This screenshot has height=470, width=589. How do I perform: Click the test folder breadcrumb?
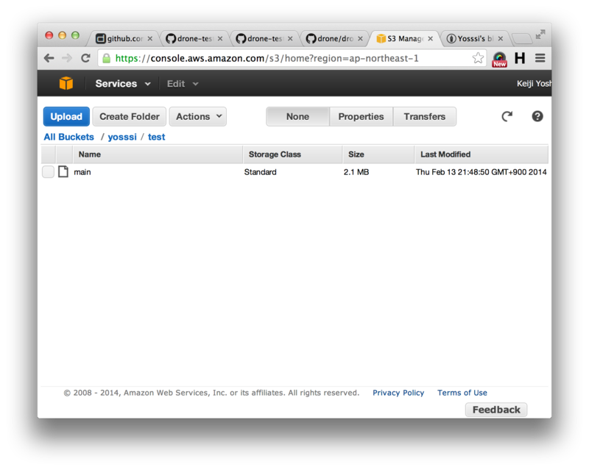click(156, 137)
